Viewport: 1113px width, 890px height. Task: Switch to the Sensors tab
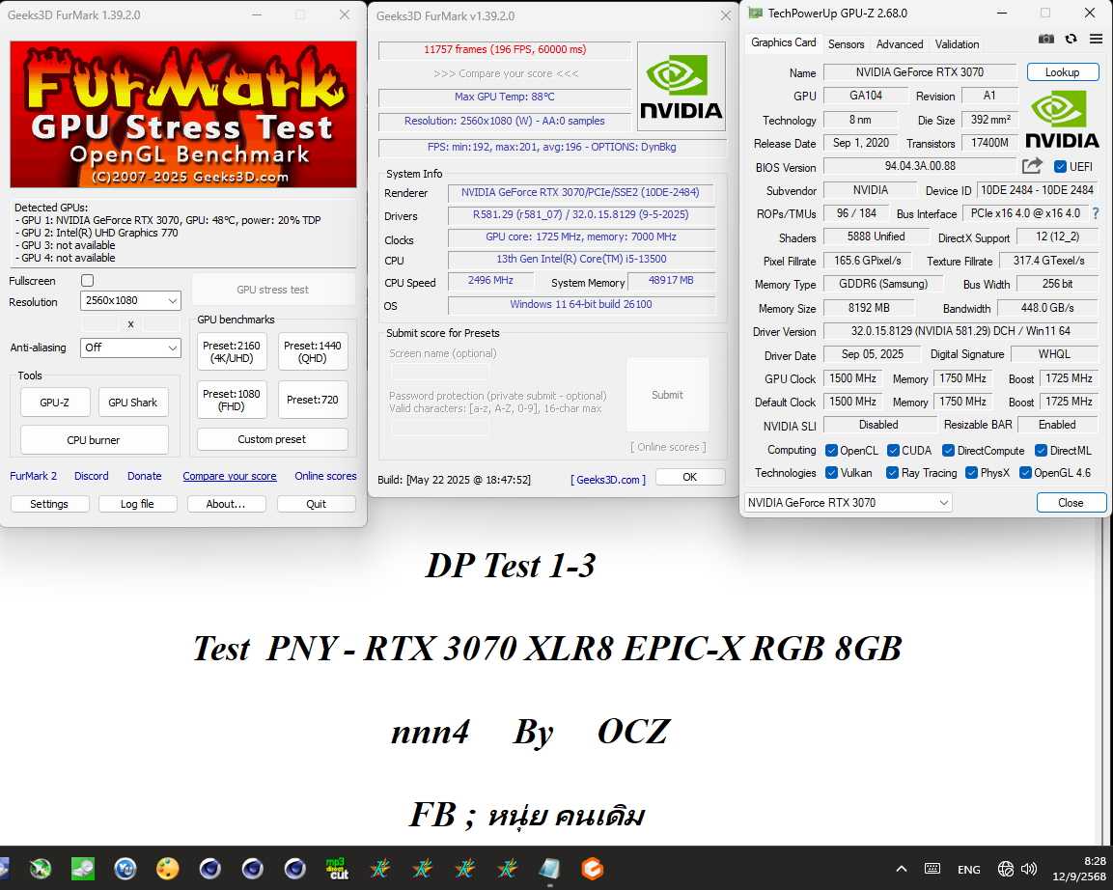(x=846, y=43)
